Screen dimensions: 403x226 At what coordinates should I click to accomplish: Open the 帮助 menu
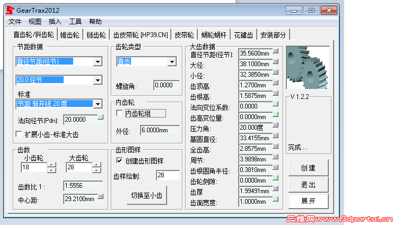point(95,22)
